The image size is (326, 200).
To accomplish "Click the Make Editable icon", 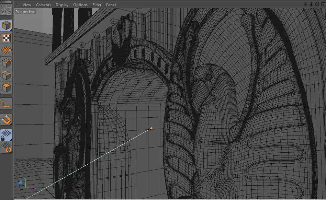I will click(x=6, y=9).
